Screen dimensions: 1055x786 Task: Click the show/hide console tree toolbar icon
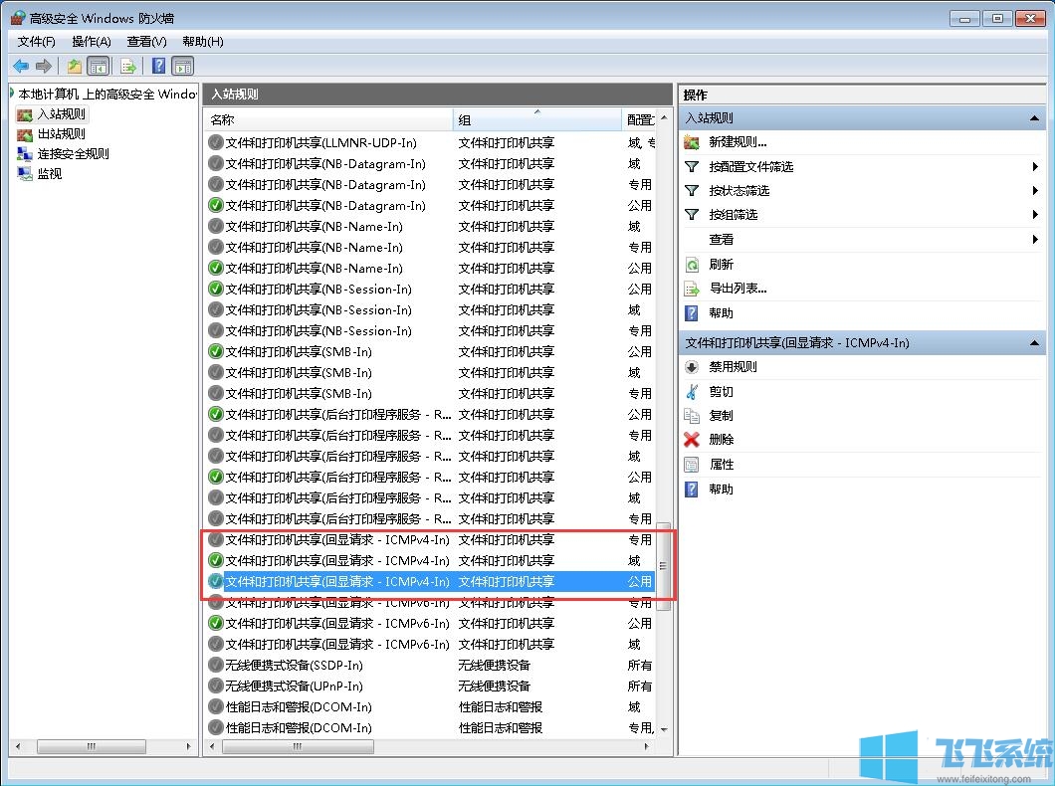coord(97,66)
